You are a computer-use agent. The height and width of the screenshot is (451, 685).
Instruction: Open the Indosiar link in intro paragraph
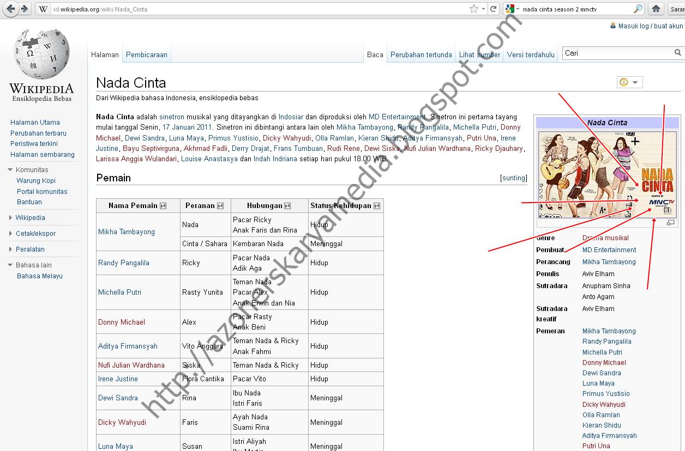click(291, 117)
